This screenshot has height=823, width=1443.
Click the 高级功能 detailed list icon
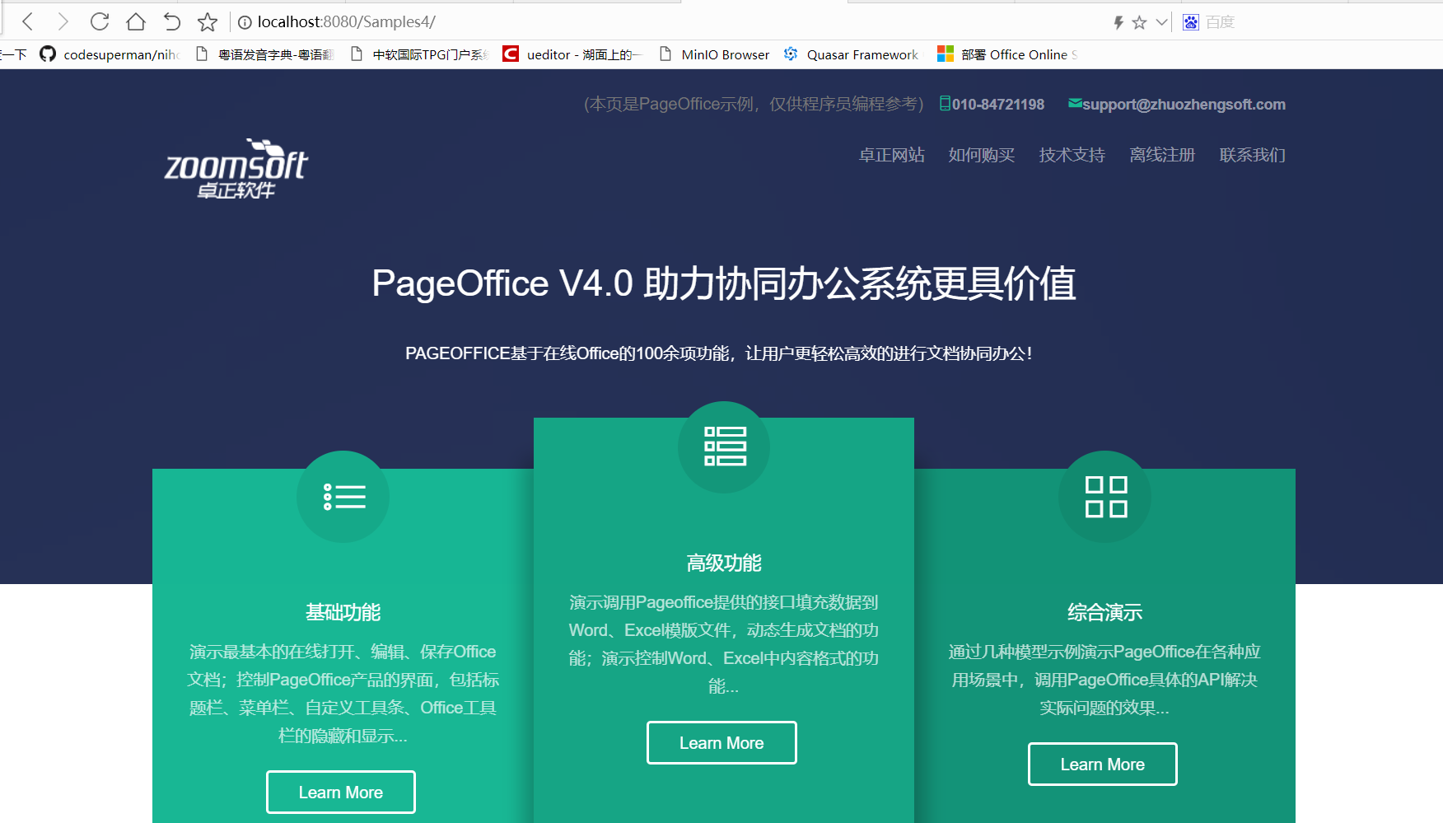point(724,447)
